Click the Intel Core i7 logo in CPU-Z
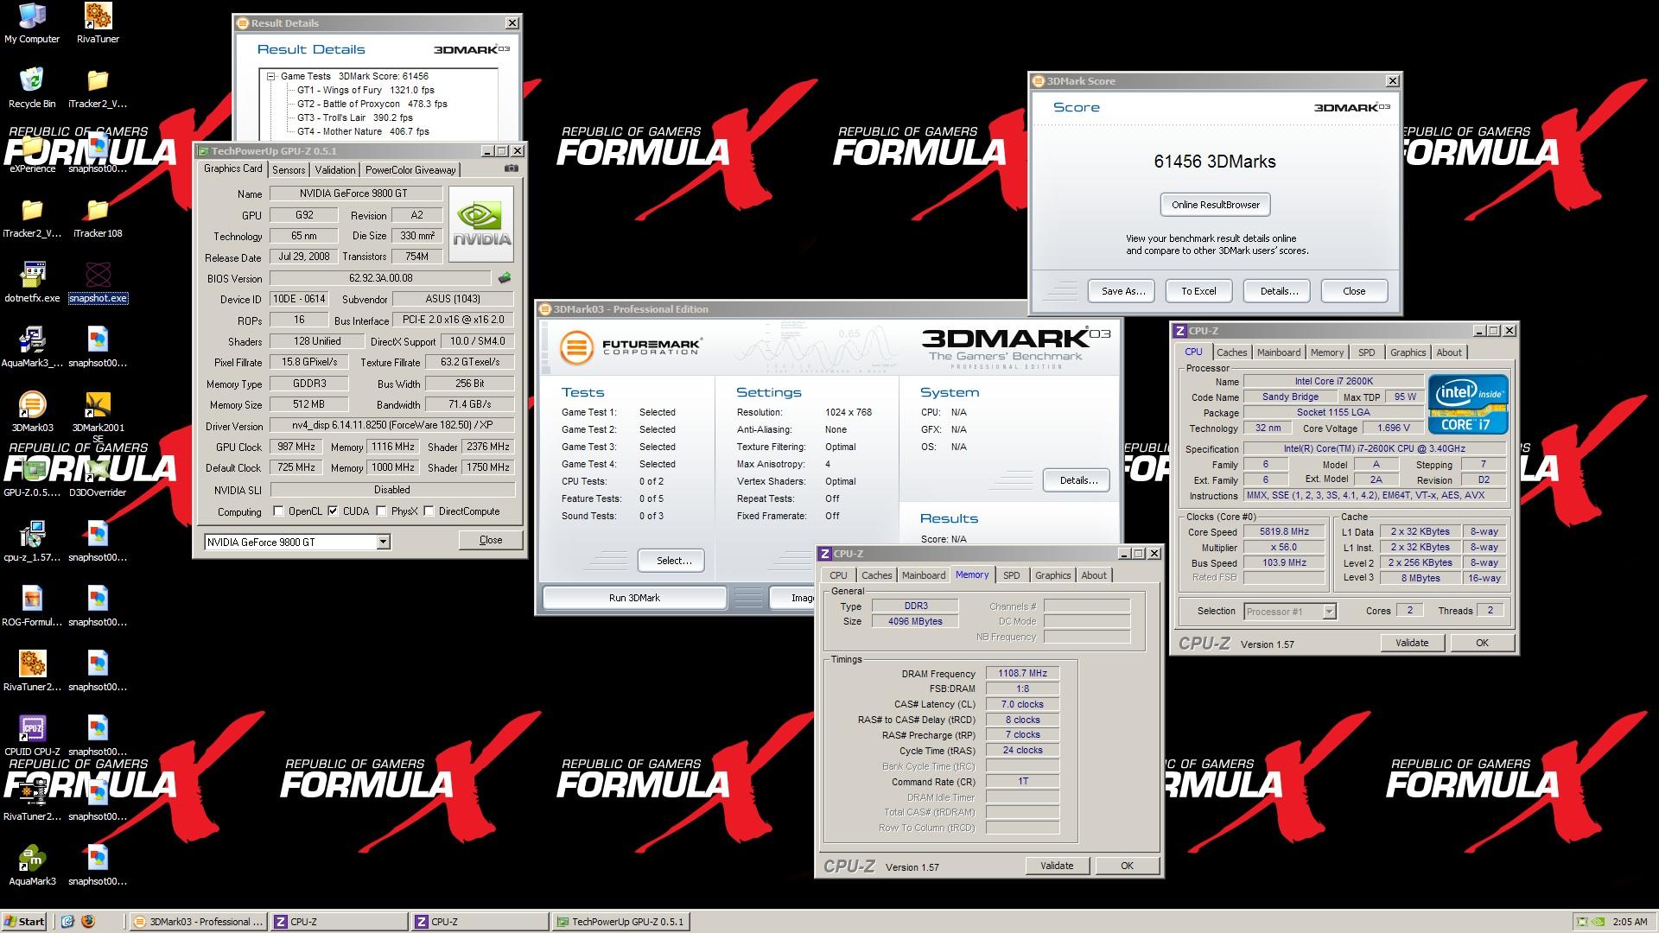This screenshot has width=1659, height=933. click(1468, 403)
